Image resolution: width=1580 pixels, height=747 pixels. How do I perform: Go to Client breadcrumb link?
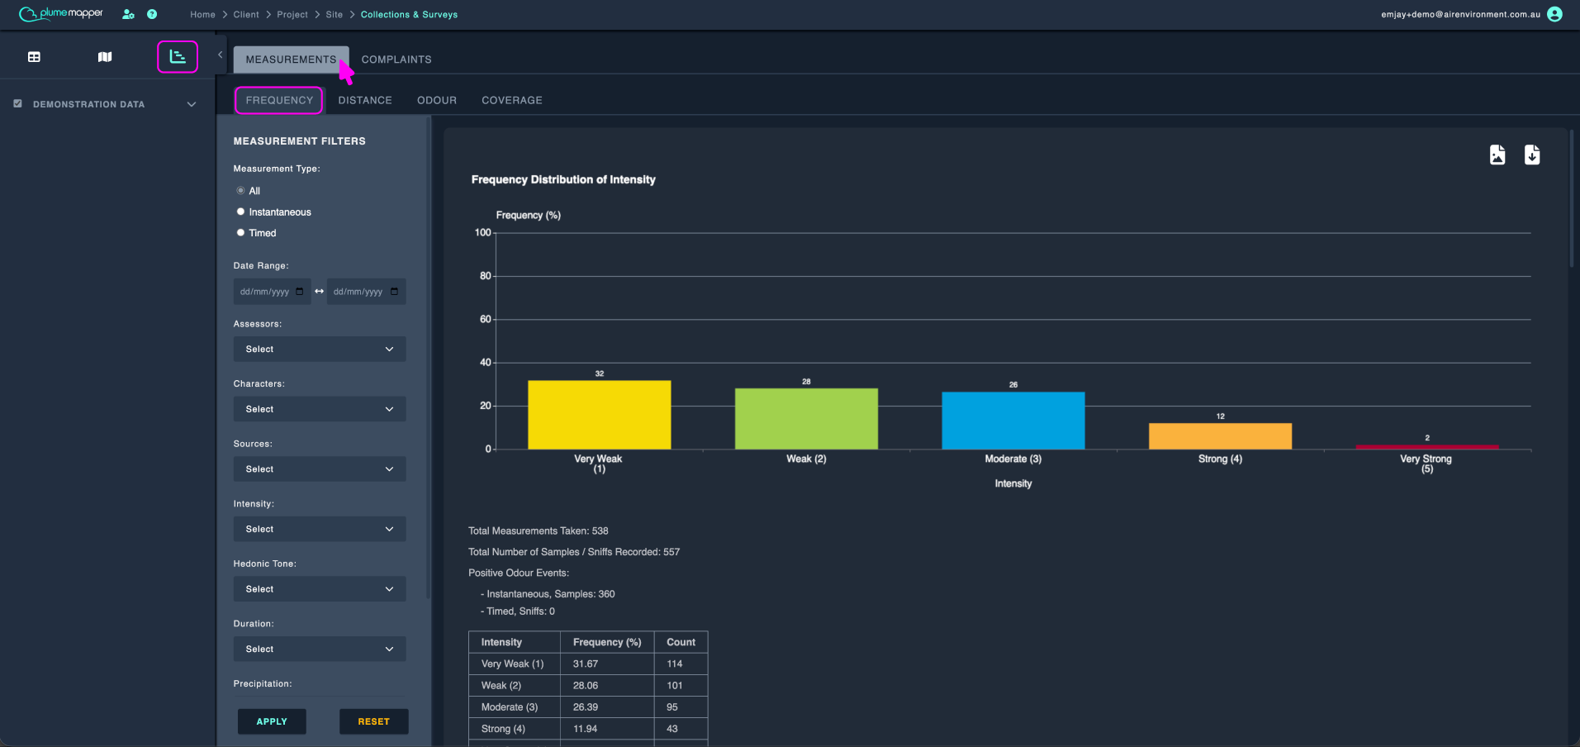pos(246,14)
